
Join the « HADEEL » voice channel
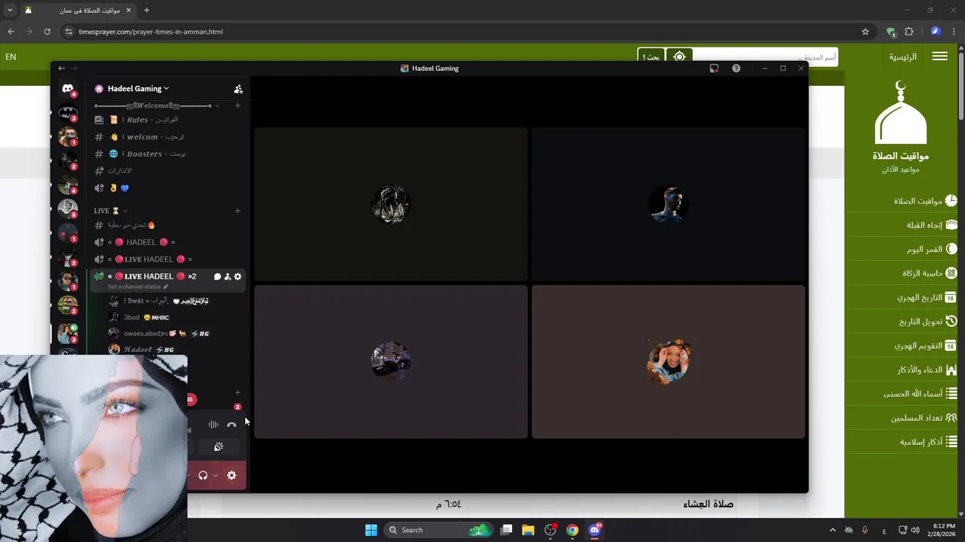[x=167, y=242]
